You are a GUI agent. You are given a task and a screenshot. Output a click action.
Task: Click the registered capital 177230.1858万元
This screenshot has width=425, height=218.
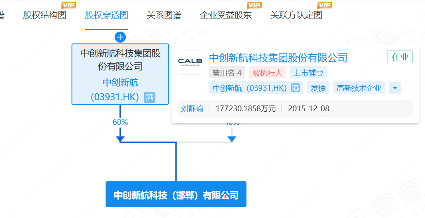point(246,108)
